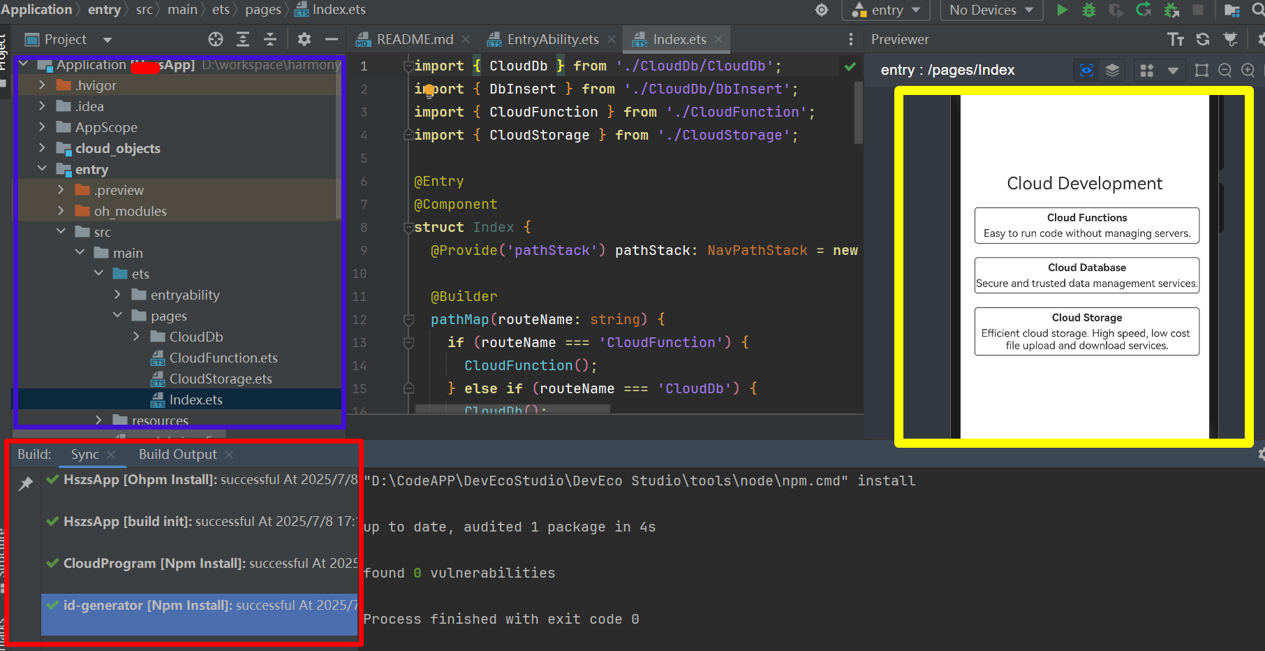Toggle the Previewer text size (Tт) option
The width and height of the screenshot is (1265, 651).
(1176, 39)
